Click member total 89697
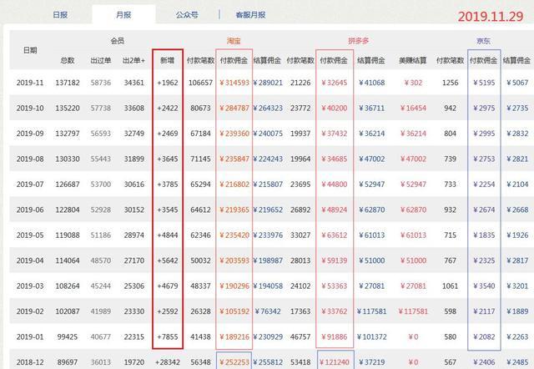Viewport: 534px width, 369px height. (x=68, y=361)
